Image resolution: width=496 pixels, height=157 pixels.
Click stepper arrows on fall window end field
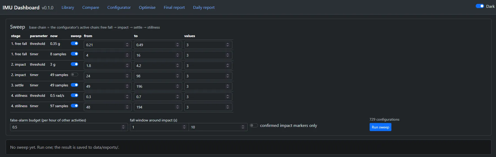(243, 127)
